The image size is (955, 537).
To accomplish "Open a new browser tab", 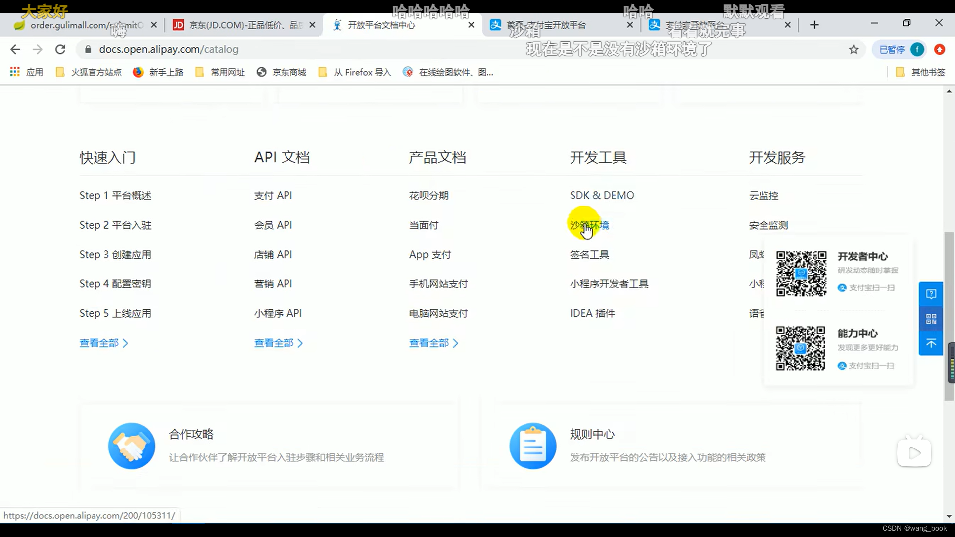I will click(x=814, y=25).
